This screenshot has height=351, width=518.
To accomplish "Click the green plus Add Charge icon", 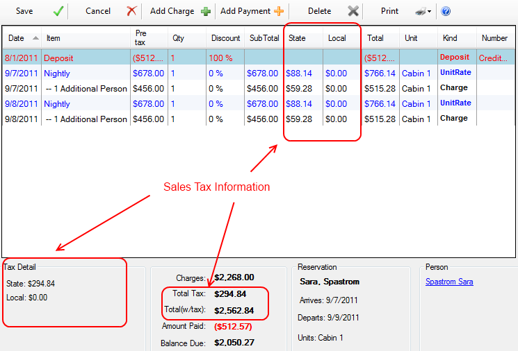I will (x=206, y=12).
